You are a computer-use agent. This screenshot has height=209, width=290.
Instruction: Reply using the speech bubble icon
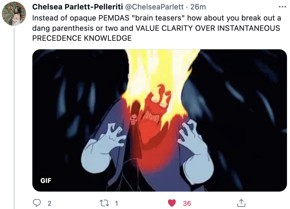(x=37, y=203)
